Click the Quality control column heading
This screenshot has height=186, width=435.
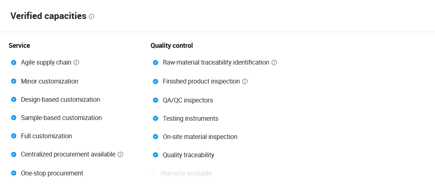(x=172, y=45)
